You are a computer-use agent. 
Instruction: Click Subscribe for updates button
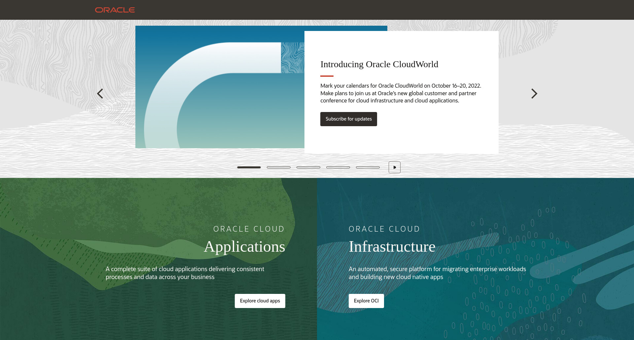click(349, 119)
